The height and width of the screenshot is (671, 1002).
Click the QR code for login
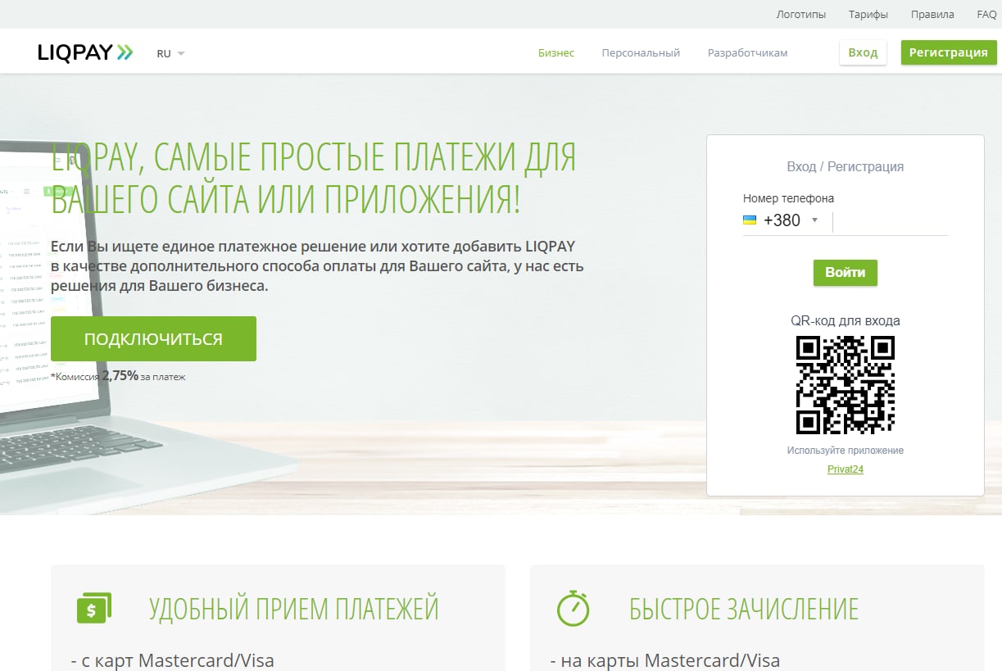(846, 385)
